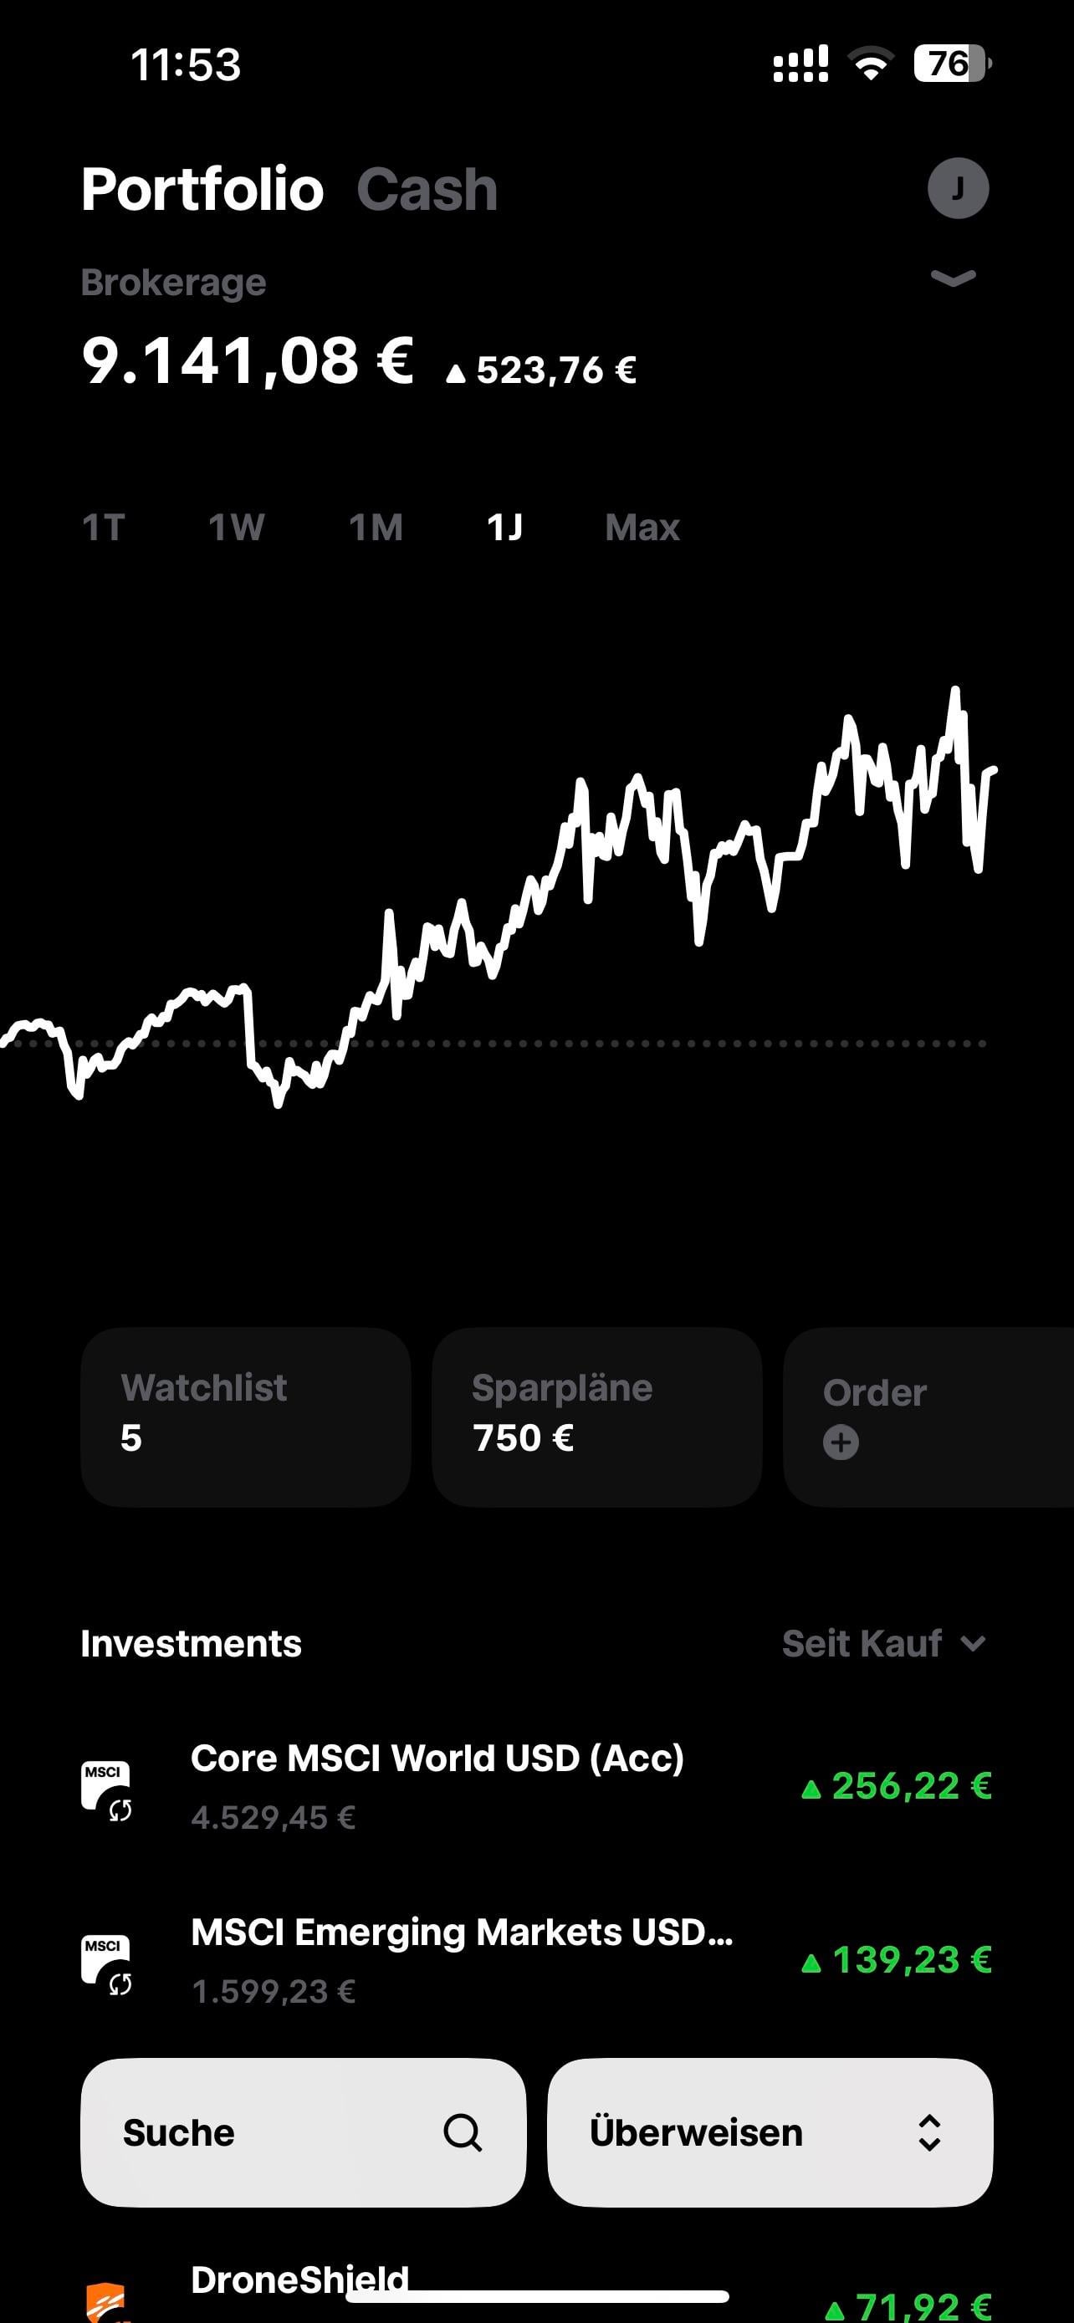Choose the Max chart timeframe
The width and height of the screenshot is (1074, 2323).
[642, 528]
